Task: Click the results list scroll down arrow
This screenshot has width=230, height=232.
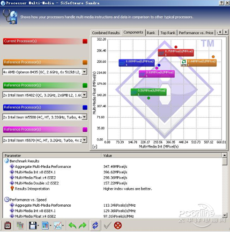Action: 224,215
